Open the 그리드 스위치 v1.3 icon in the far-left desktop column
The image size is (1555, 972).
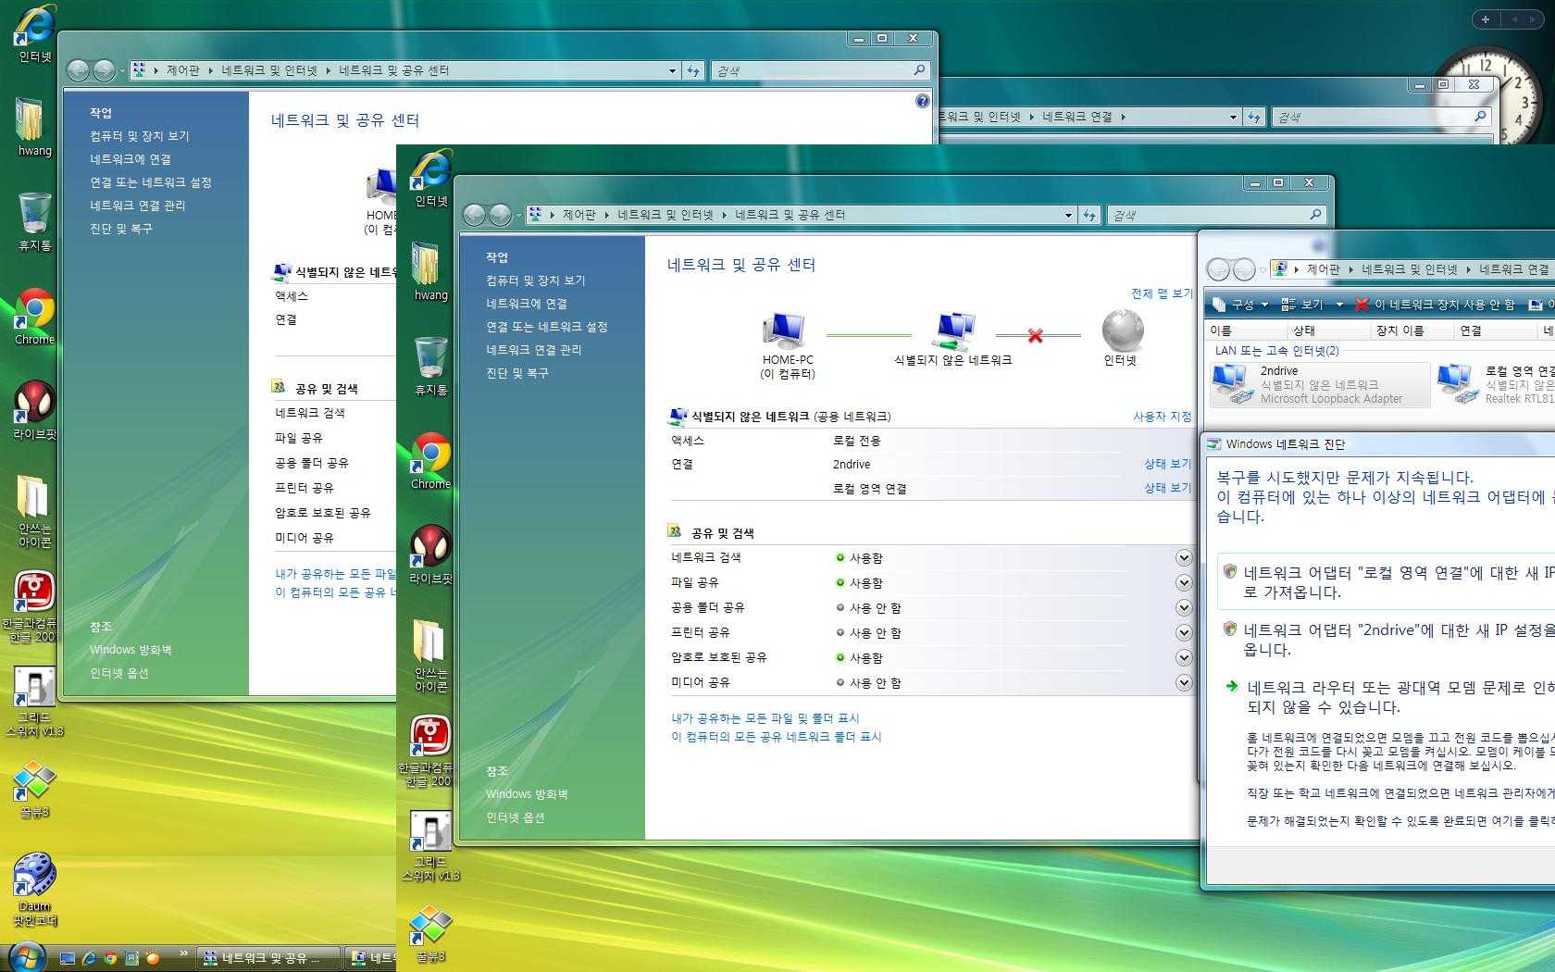point(34,701)
